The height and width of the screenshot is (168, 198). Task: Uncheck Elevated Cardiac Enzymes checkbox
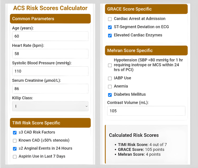[110, 35]
